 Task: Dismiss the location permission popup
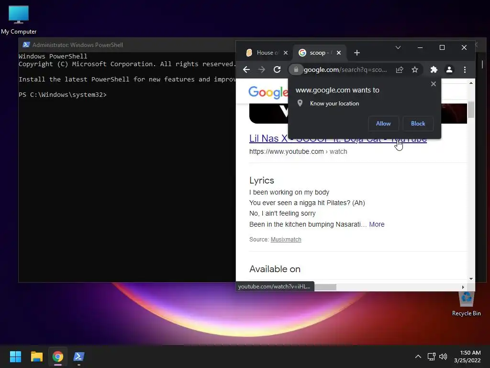[x=433, y=84]
